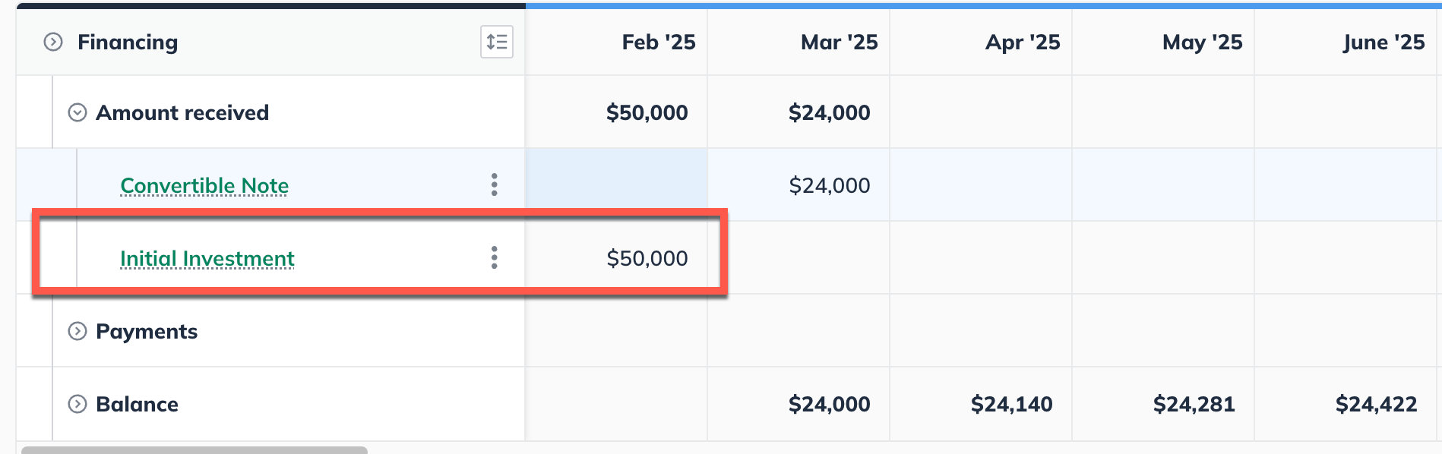
Task: Open the Initial Investment entry
Action: coord(207,257)
